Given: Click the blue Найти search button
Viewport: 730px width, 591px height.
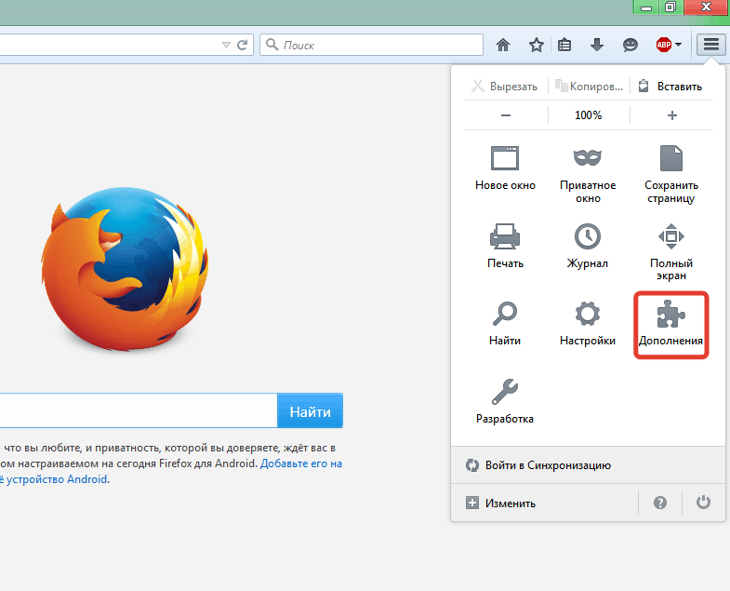Looking at the screenshot, I should coord(310,411).
